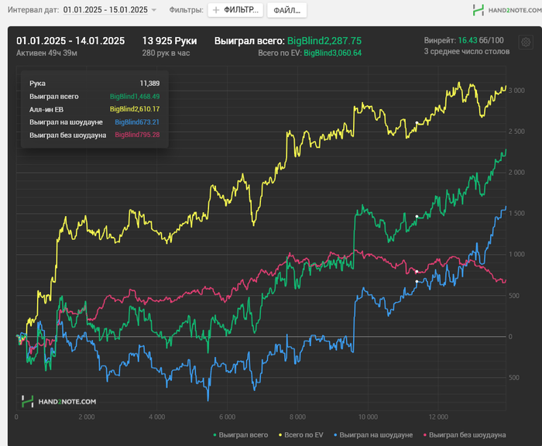The width and height of the screenshot is (542, 446).
Task: Click the tooltip value BigBlind1,468.49
Action: pos(135,97)
